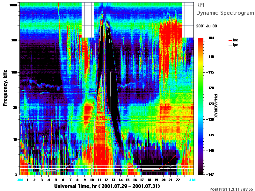Viewport: 255px width, 191px height.
Task: Click the 12 hour tick on time axis
Action: pyautogui.click(x=106, y=180)
